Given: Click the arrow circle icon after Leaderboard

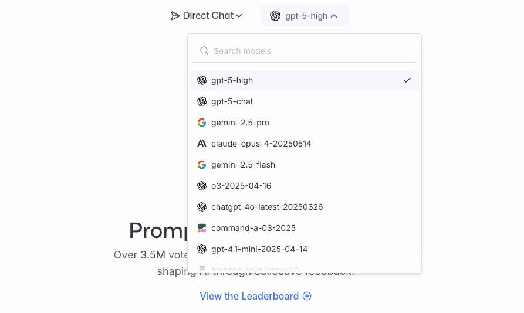Looking at the screenshot, I should (x=307, y=296).
